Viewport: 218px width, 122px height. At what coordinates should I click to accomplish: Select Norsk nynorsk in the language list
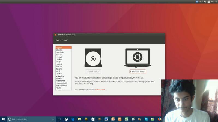pos(64,85)
